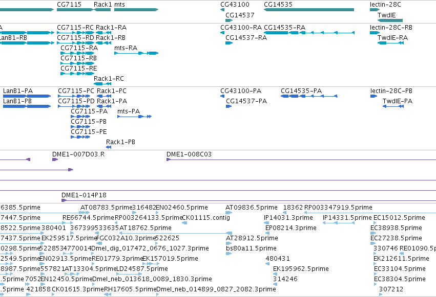The image size is (436, 297).
Task: Click the mts-PA coding sequence
Action: point(135,117)
